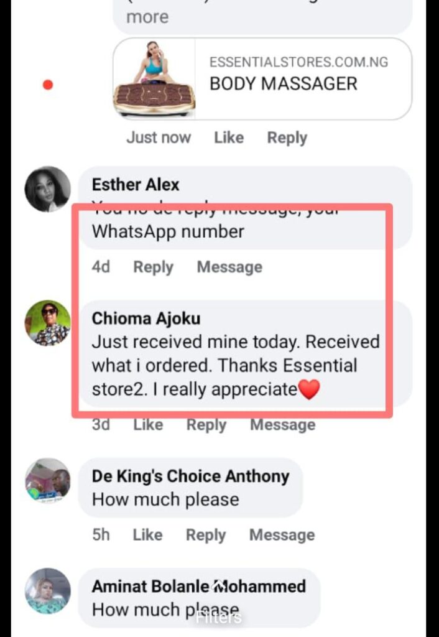Screen dimensions: 439x637
Task: Message De King's Choice Anthony
Action: tap(282, 535)
